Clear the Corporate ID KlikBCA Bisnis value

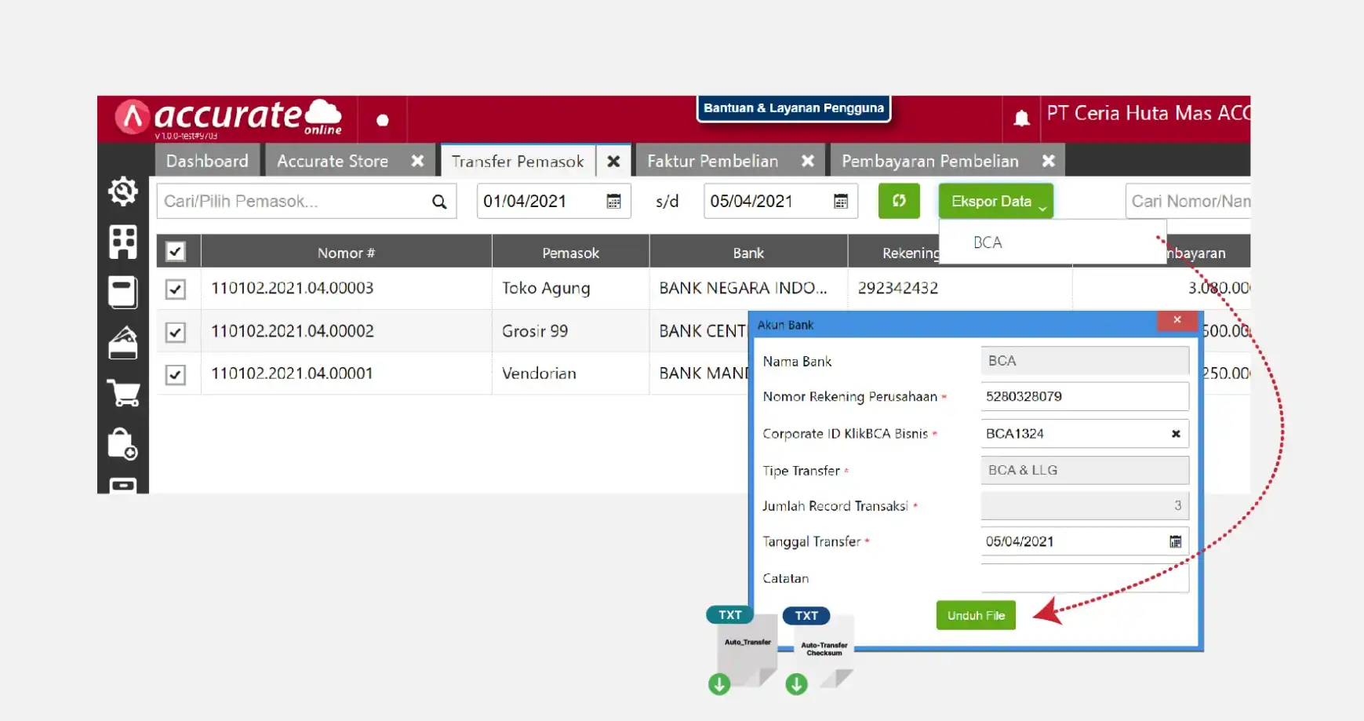point(1176,434)
